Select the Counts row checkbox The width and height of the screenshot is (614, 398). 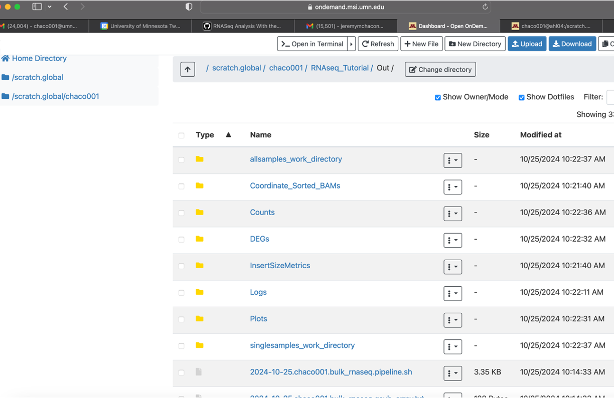point(182,213)
